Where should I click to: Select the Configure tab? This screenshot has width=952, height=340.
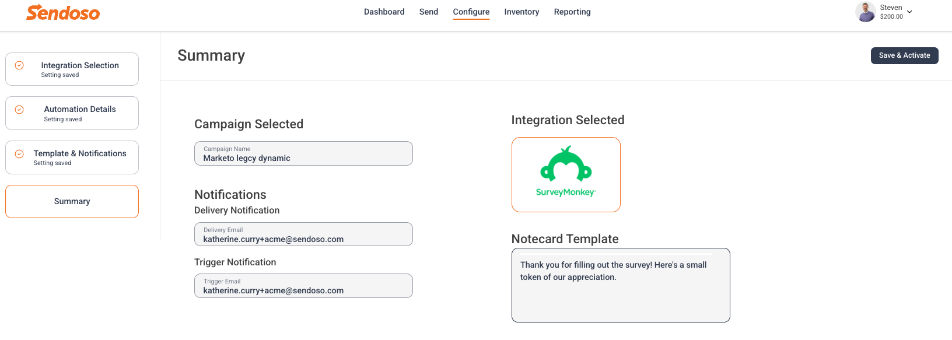[x=471, y=12]
